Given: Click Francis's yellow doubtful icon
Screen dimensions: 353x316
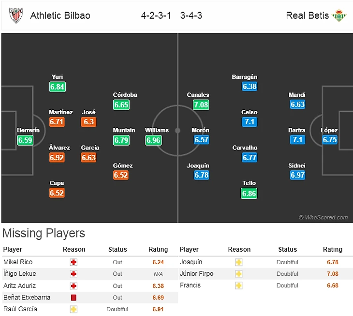Looking at the screenshot, I should click(x=238, y=286).
